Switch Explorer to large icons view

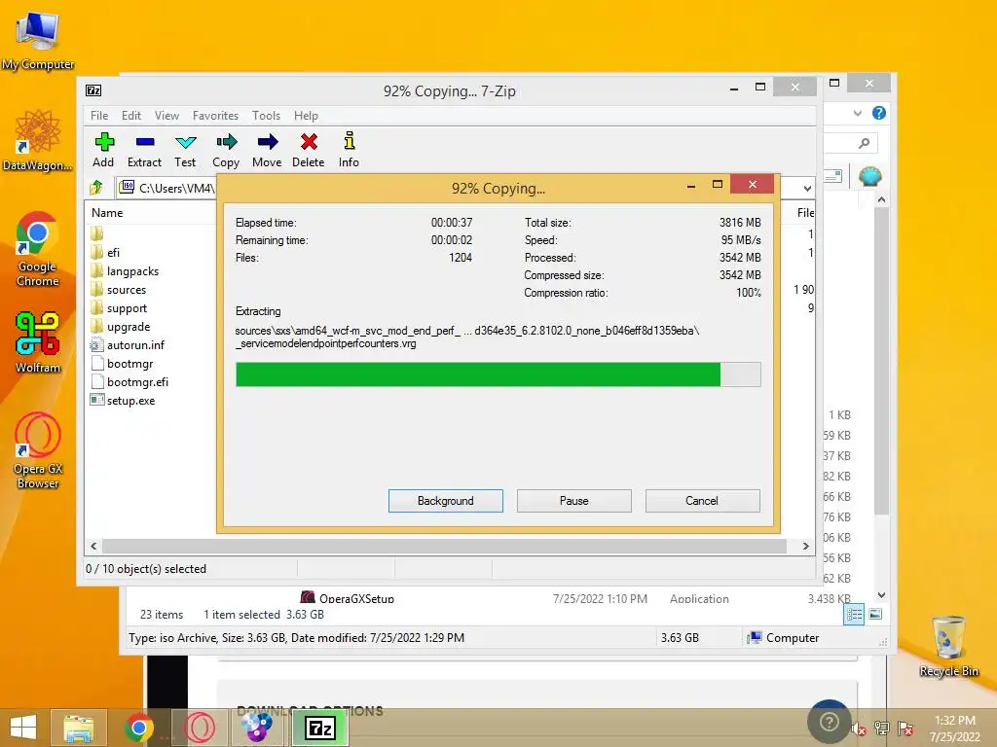click(875, 614)
